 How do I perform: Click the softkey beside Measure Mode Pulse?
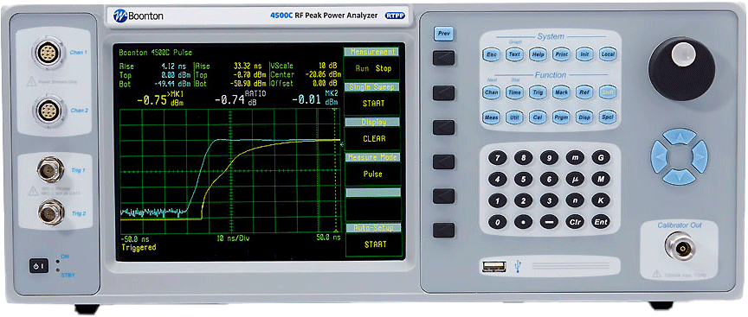coord(443,162)
